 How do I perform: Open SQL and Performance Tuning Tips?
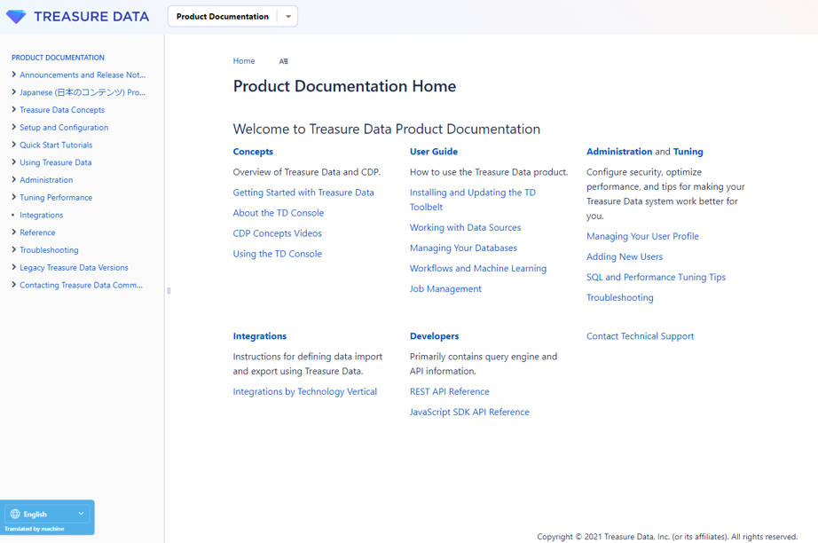(x=656, y=277)
